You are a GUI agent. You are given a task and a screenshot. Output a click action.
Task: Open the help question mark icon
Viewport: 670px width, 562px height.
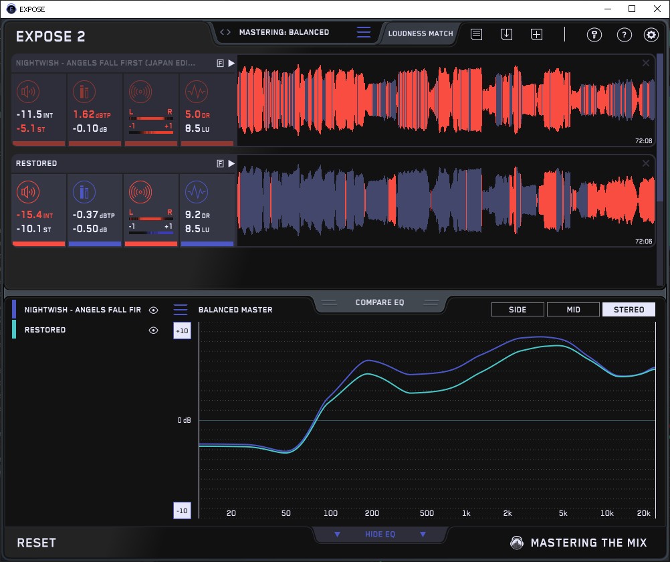pyautogui.click(x=624, y=35)
